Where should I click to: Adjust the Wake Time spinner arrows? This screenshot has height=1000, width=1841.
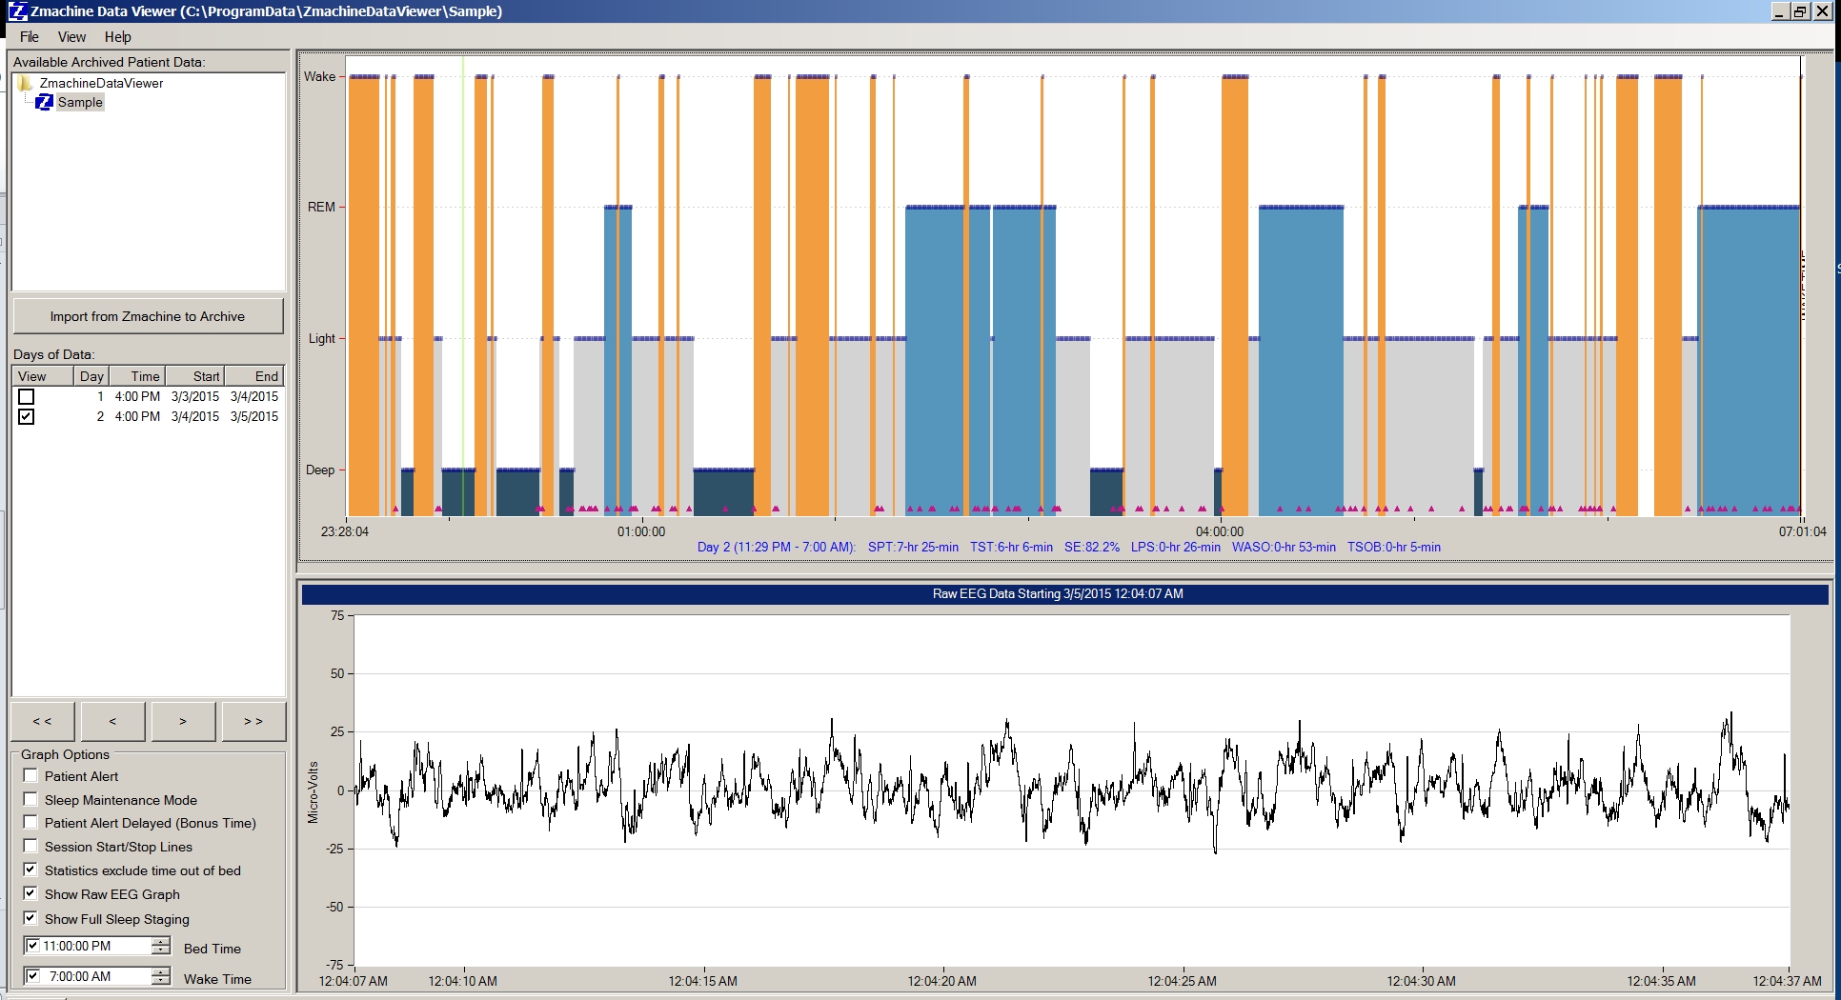point(161,976)
